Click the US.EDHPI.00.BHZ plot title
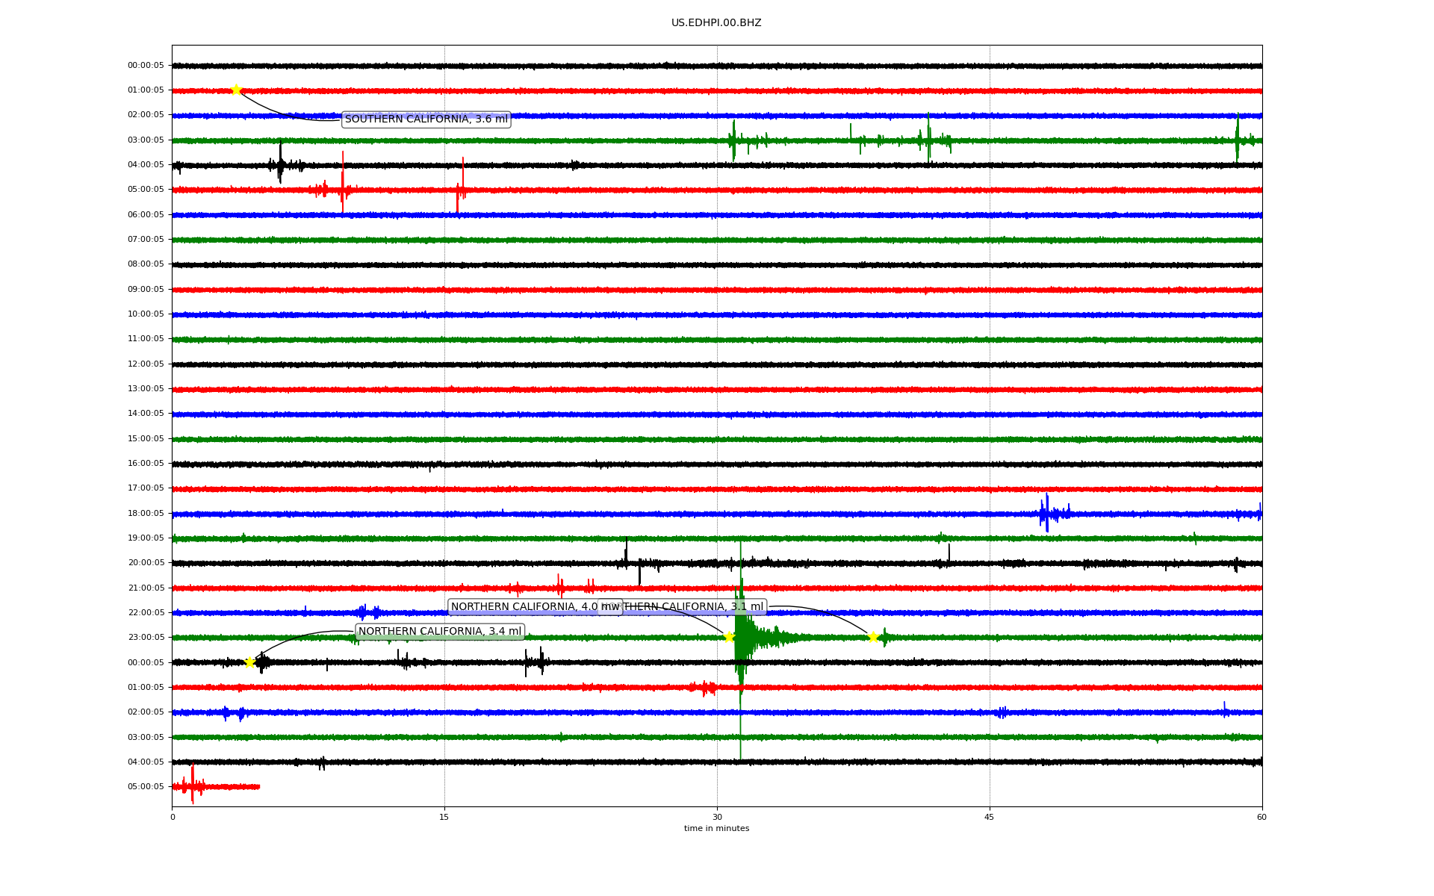 (716, 23)
